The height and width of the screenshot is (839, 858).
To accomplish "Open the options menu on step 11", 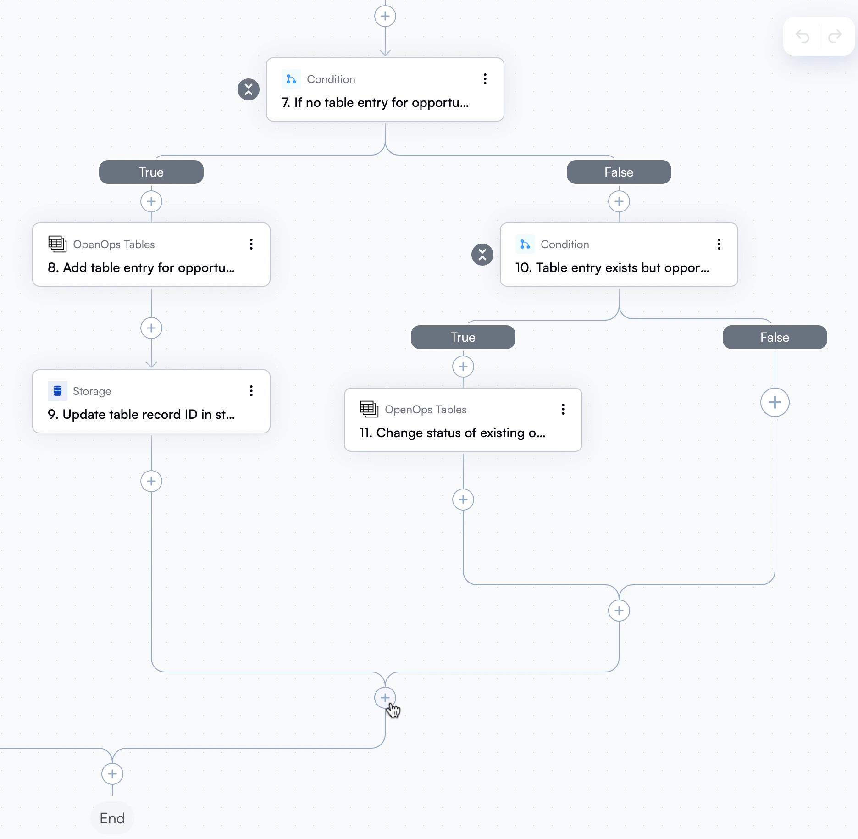I will coord(563,409).
